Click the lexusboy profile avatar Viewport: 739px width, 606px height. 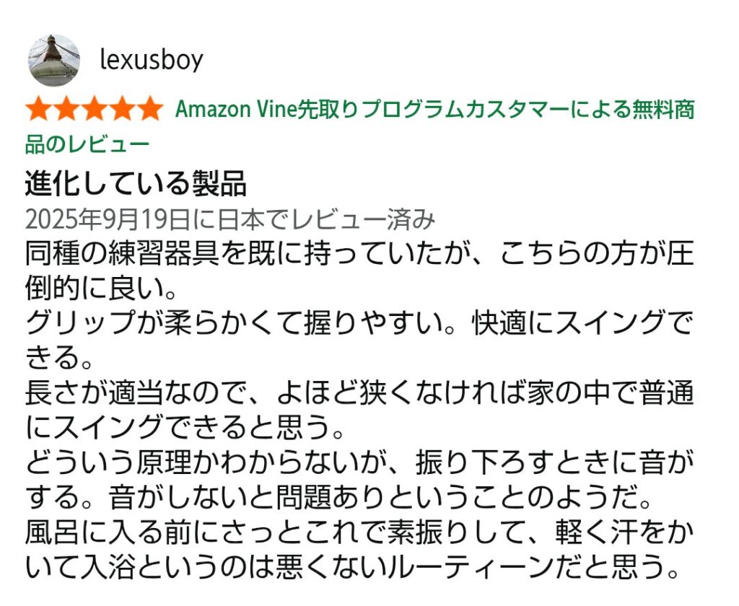point(53,60)
